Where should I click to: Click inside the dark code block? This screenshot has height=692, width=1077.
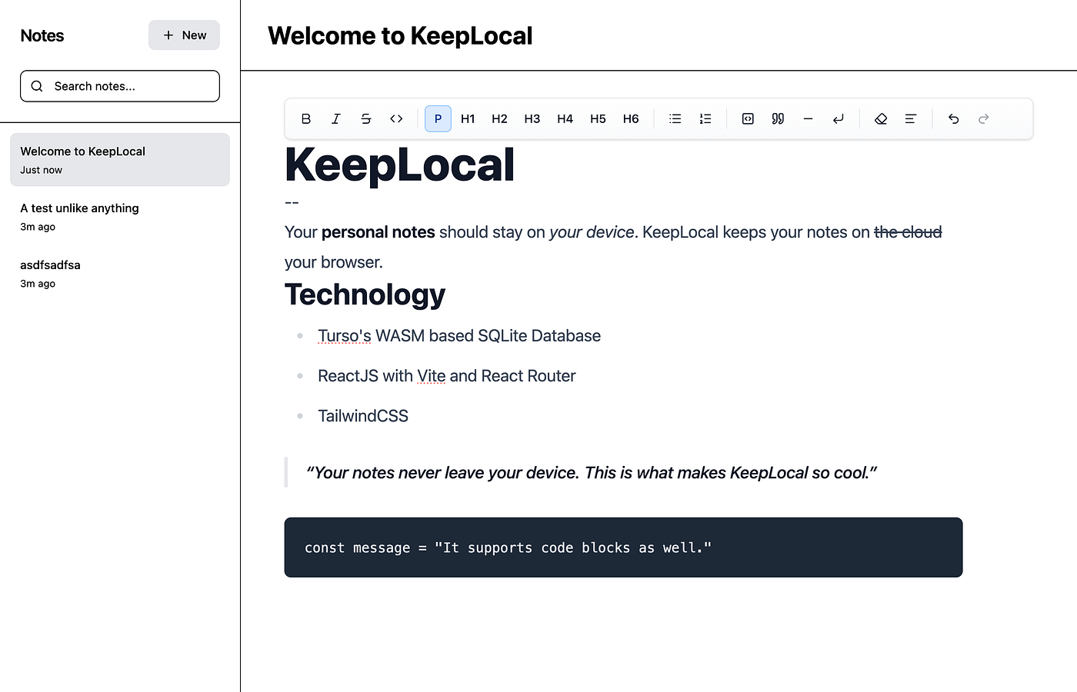pyautogui.click(x=623, y=547)
